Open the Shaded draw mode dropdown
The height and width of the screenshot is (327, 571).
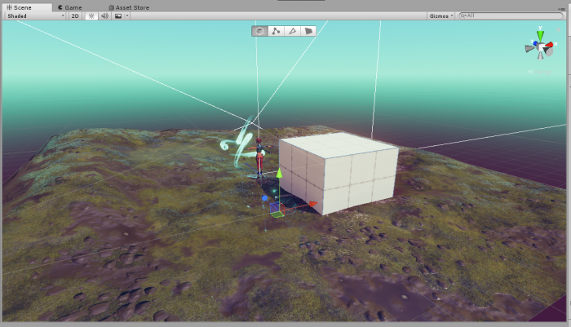34,15
